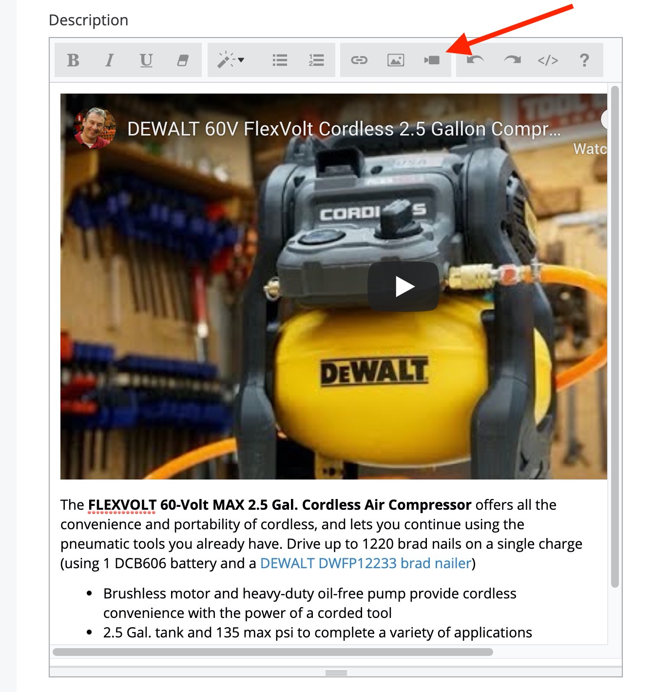Click the eraser remove-formatting icon
Screen dimensions: 654x692
click(183, 60)
